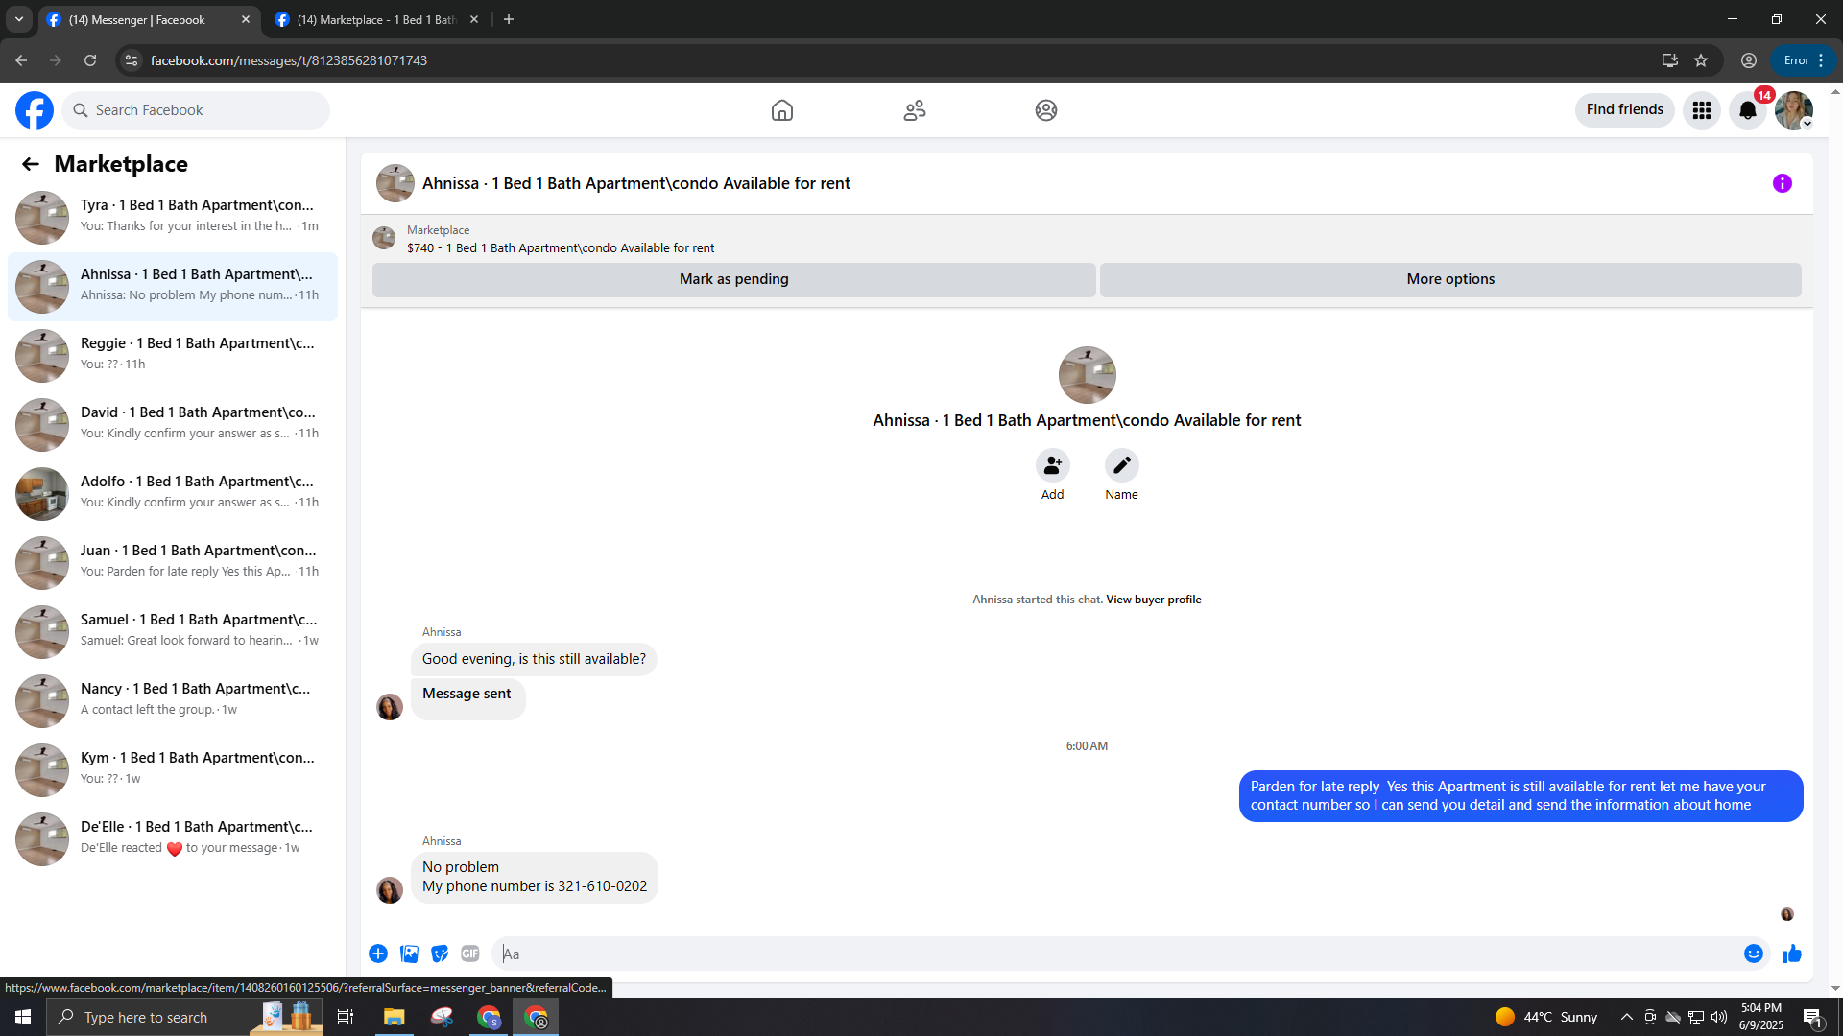The width and height of the screenshot is (1843, 1036).
Task: Click the 'Good evening, is this still available?' message
Action: 534,659
